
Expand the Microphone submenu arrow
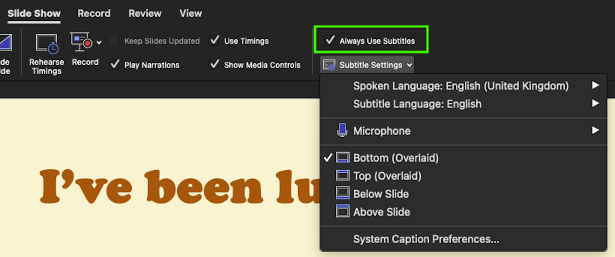click(x=595, y=130)
